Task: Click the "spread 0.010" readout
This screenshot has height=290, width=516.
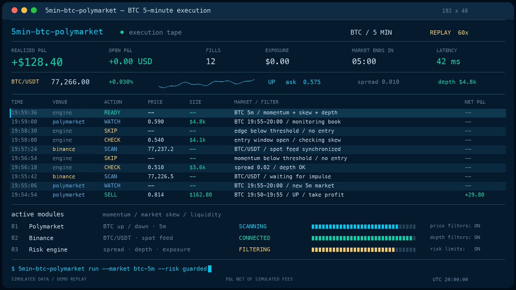Action: [378, 82]
